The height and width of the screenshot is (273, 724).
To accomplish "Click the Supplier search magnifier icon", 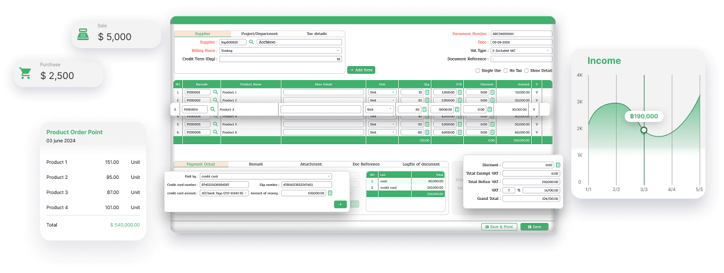I will pos(251,42).
